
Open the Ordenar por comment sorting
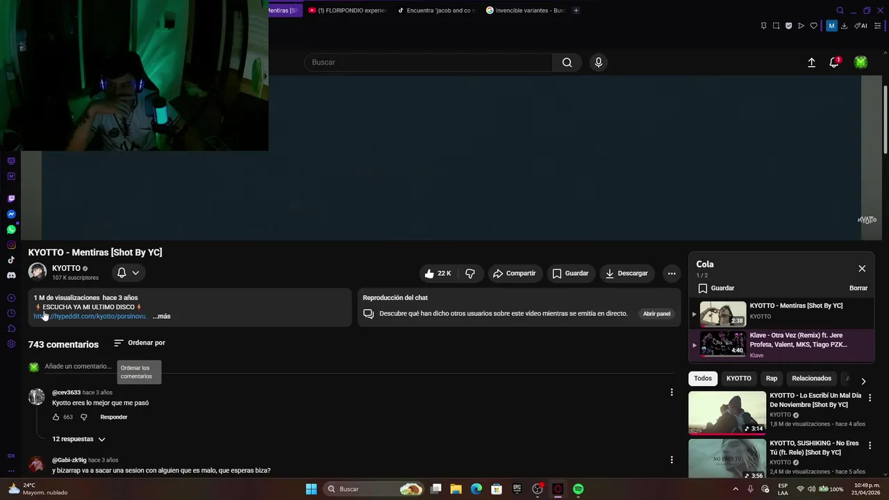pyautogui.click(x=140, y=343)
